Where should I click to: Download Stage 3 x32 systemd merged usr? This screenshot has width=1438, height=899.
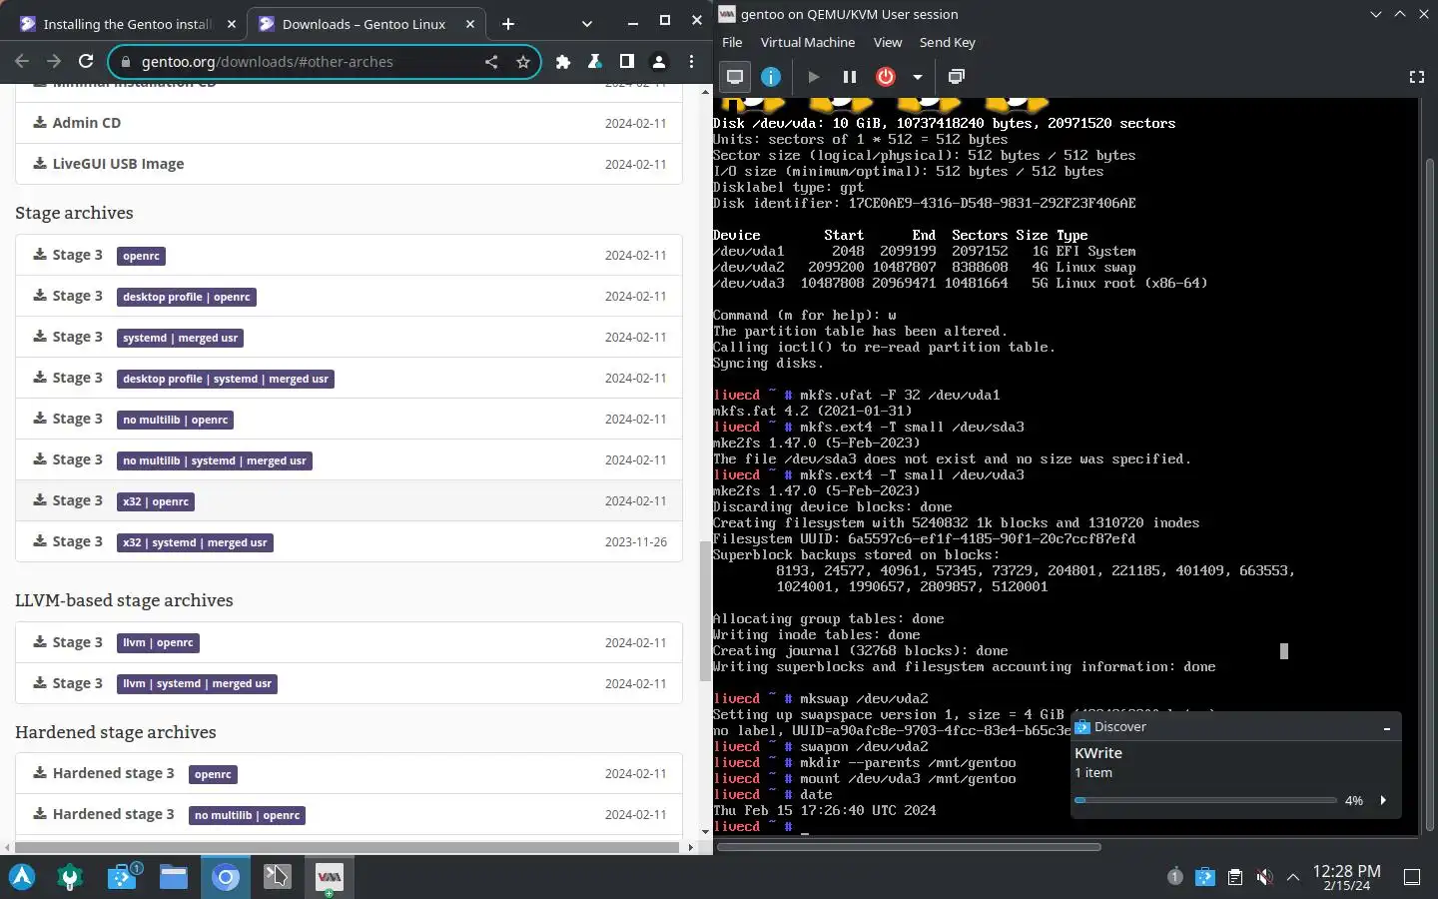click(349, 542)
